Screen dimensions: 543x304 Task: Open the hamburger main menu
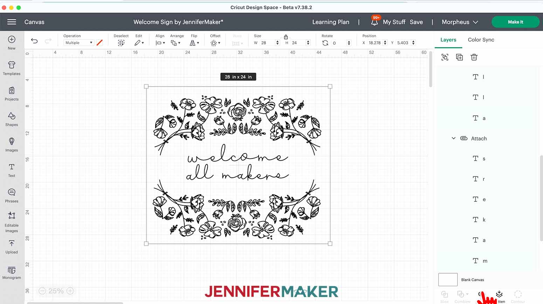click(x=12, y=22)
